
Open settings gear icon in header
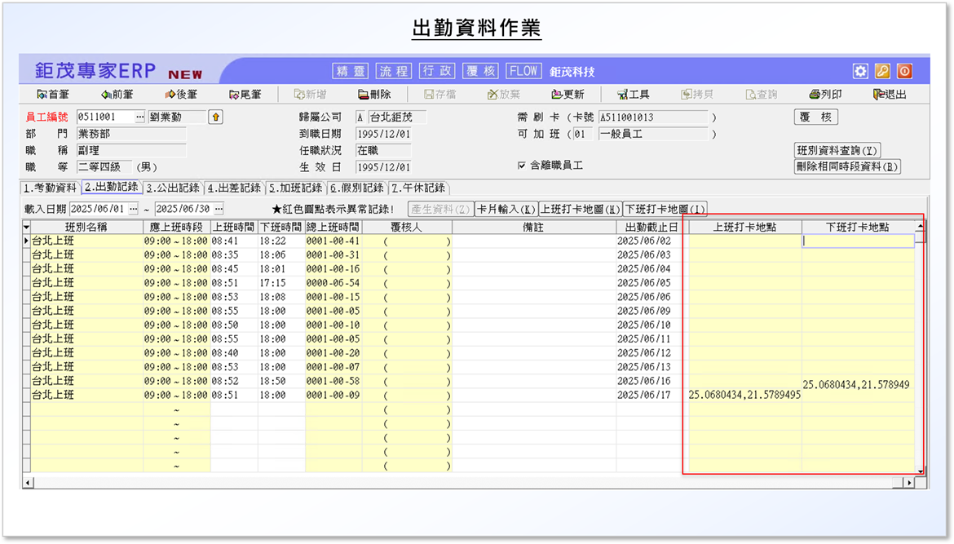click(860, 71)
